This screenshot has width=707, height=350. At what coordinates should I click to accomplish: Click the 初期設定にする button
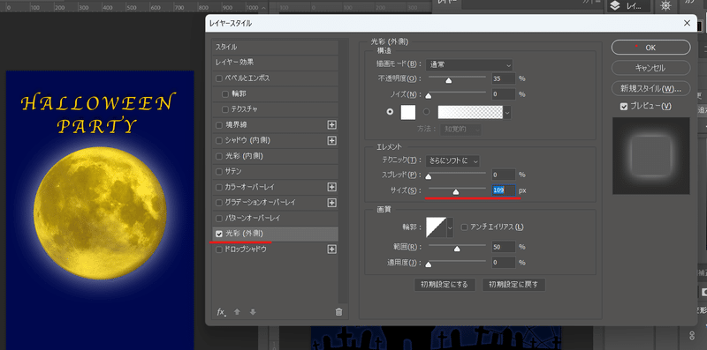(x=445, y=285)
